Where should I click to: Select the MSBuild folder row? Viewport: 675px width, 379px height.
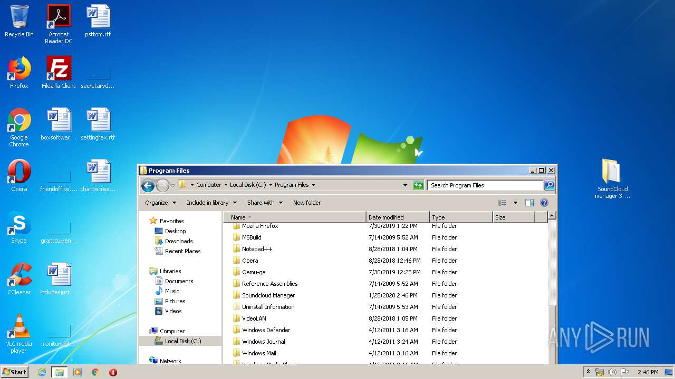pyautogui.click(x=386, y=237)
